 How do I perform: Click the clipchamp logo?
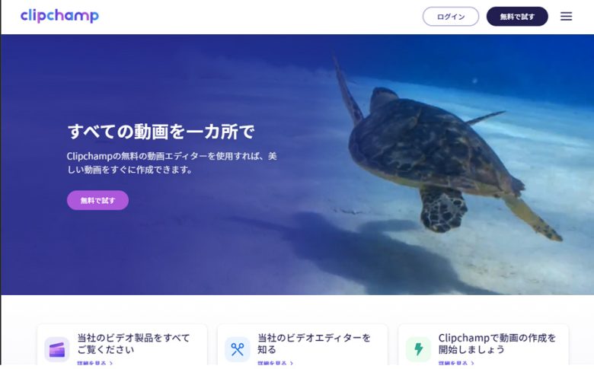point(59,16)
